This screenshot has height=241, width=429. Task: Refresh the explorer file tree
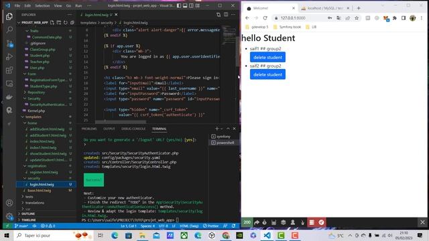66,22
